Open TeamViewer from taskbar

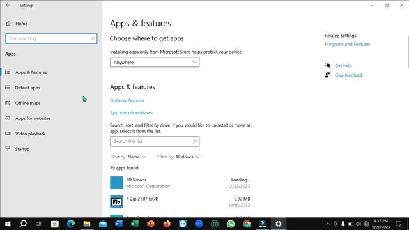click(183, 224)
